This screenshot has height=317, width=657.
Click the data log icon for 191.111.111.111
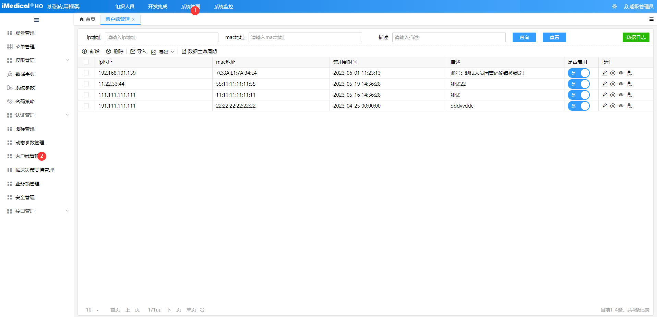pyautogui.click(x=629, y=106)
